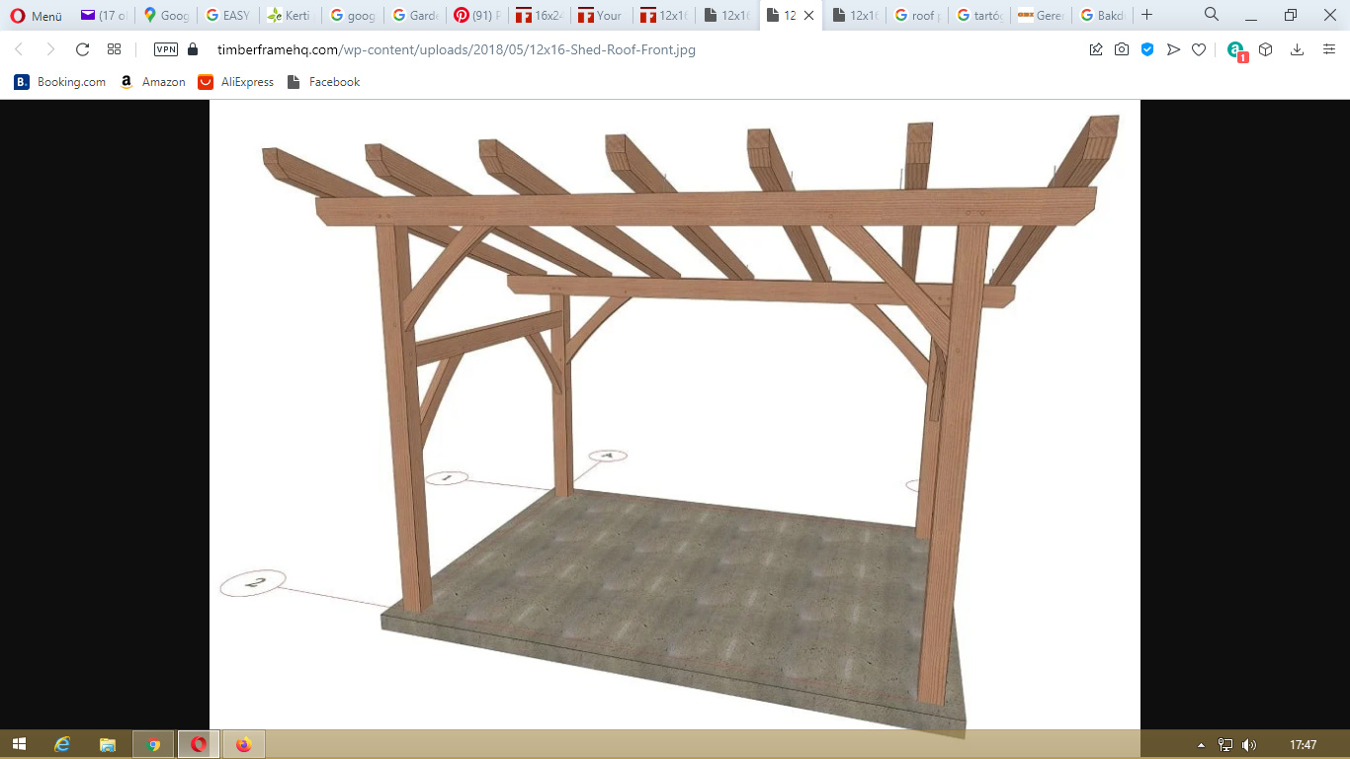This screenshot has height=759, width=1350.
Task: Switch to the '16x24' tab
Action: pos(539,16)
